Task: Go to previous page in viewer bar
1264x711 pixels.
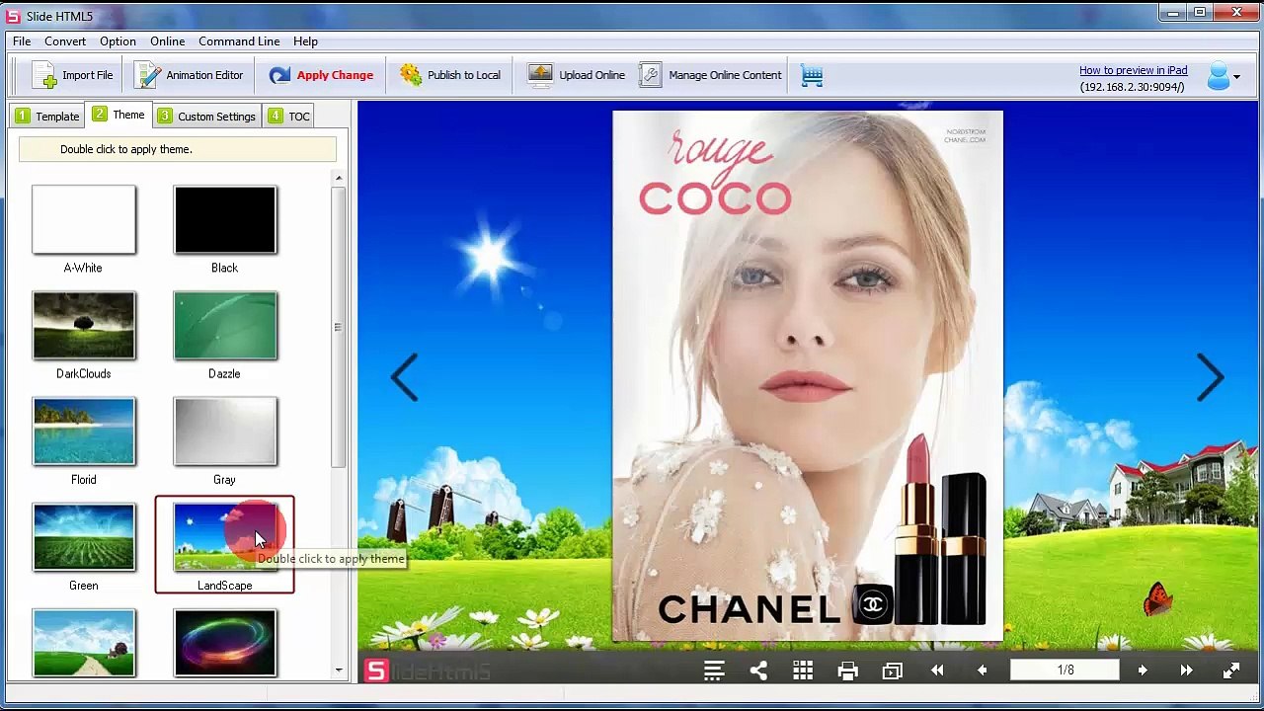Action: point(982,671)
